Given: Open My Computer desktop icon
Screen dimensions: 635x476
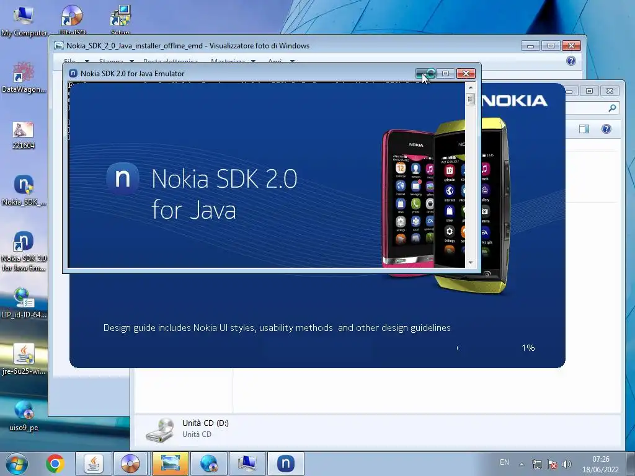Looking at the screenshot, I should coord(24,20).
